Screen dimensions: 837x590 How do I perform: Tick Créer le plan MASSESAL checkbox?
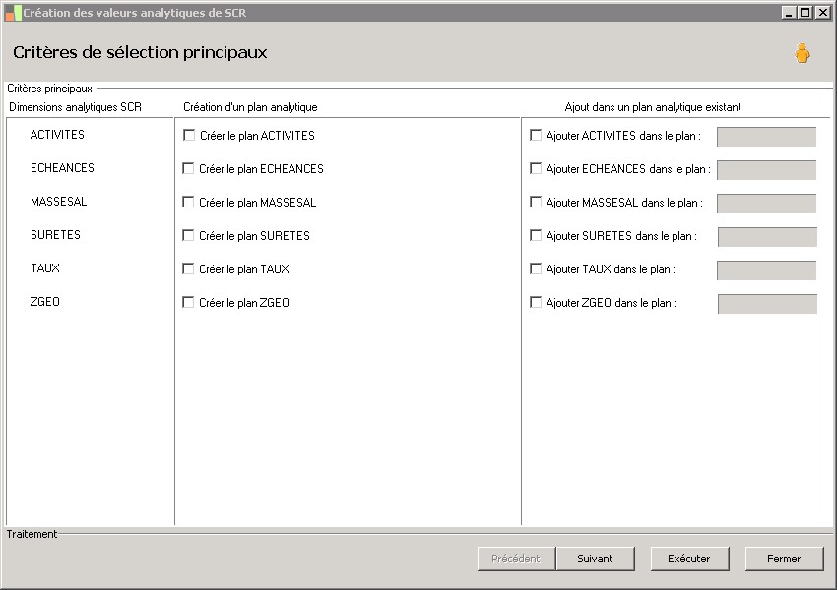(189, 203)
